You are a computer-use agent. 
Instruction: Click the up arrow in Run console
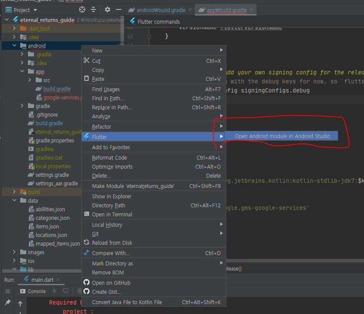(20, 303)
